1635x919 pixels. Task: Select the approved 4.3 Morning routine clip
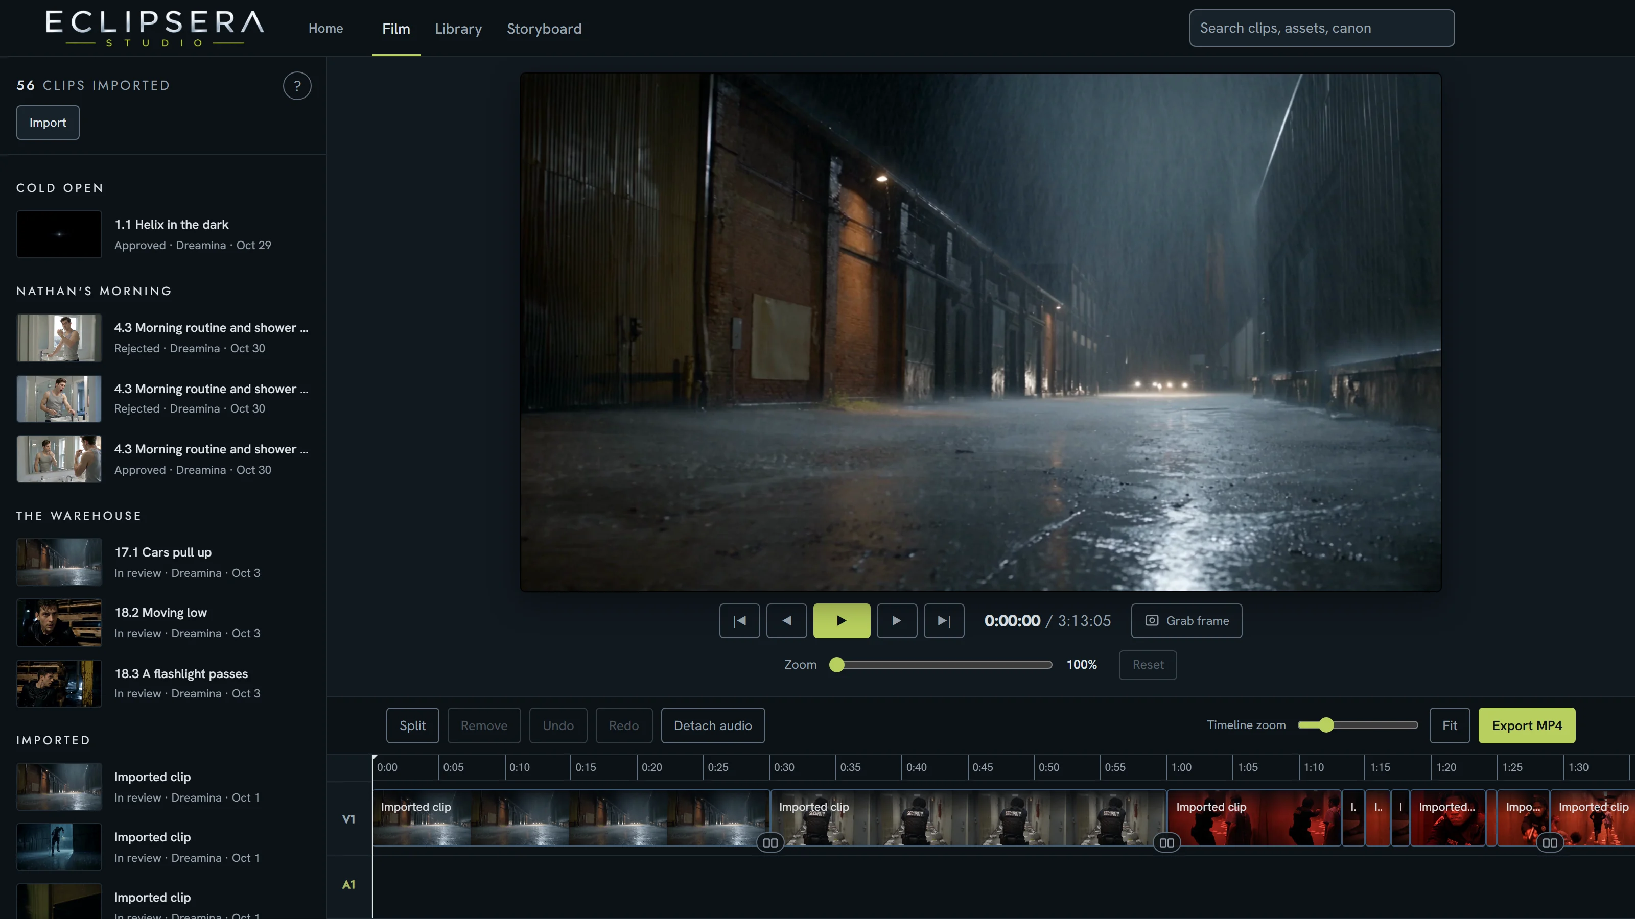(163, 458)
